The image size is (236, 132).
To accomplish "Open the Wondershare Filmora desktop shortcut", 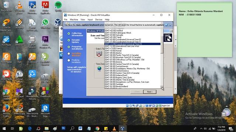I will (32, 93).
